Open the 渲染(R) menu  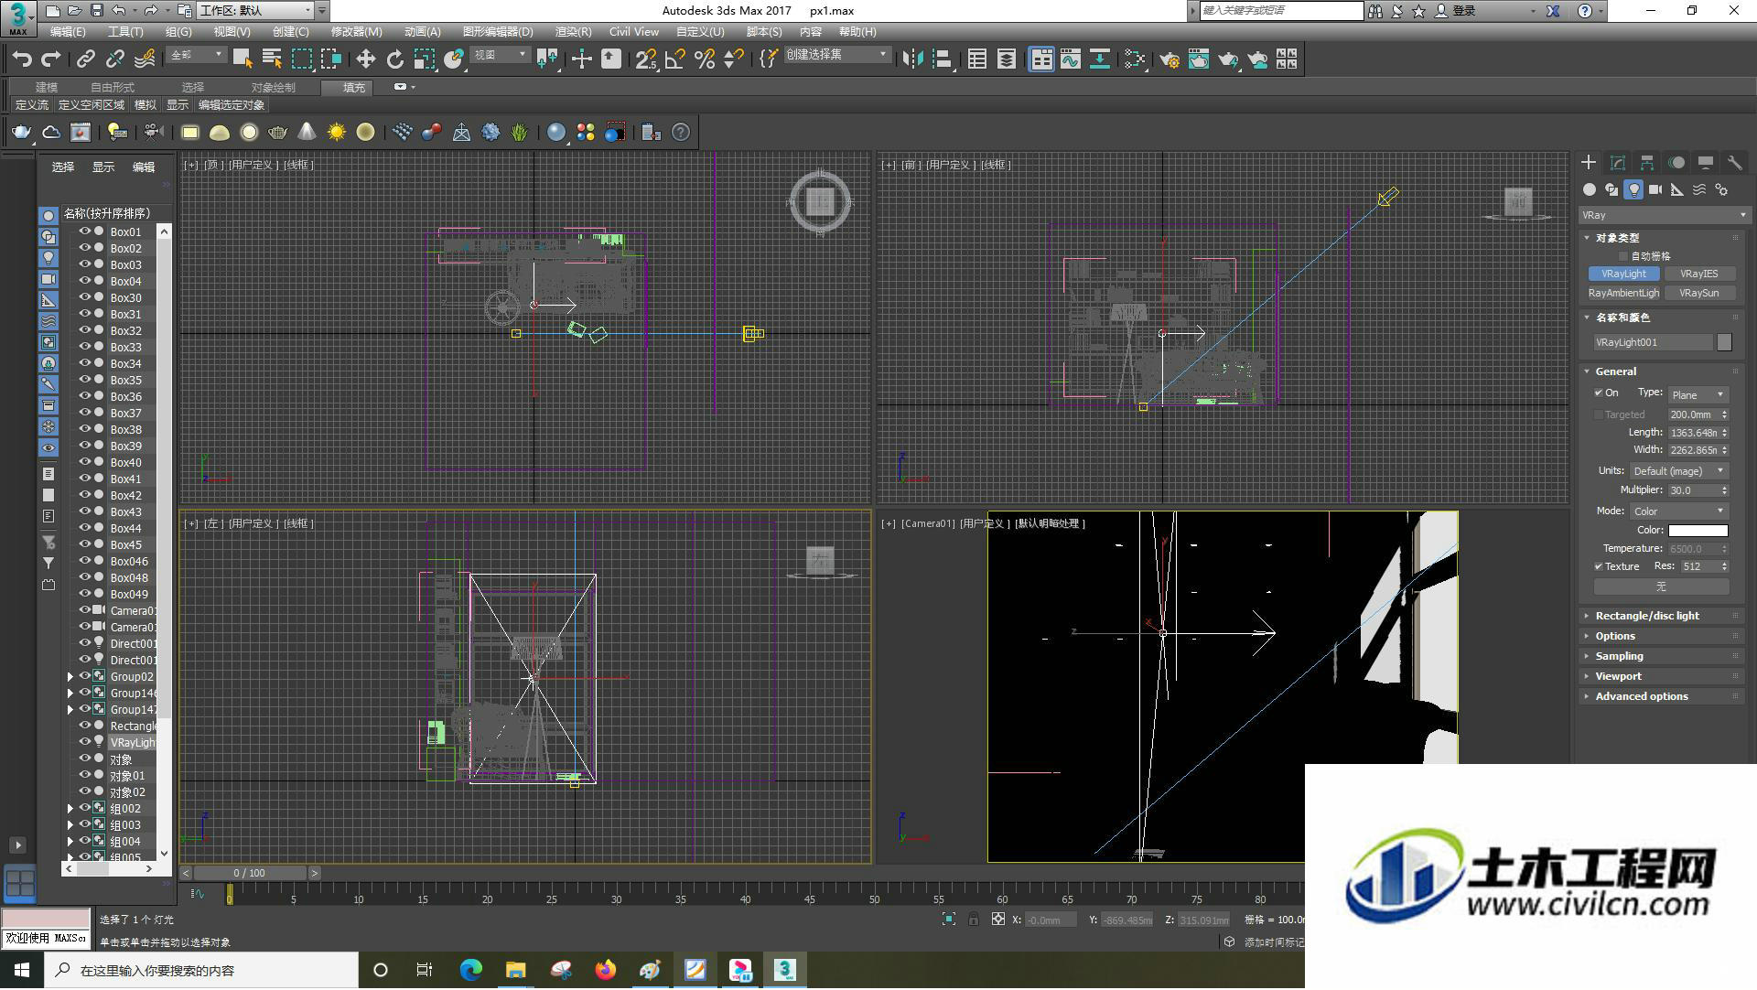[573, 32]
